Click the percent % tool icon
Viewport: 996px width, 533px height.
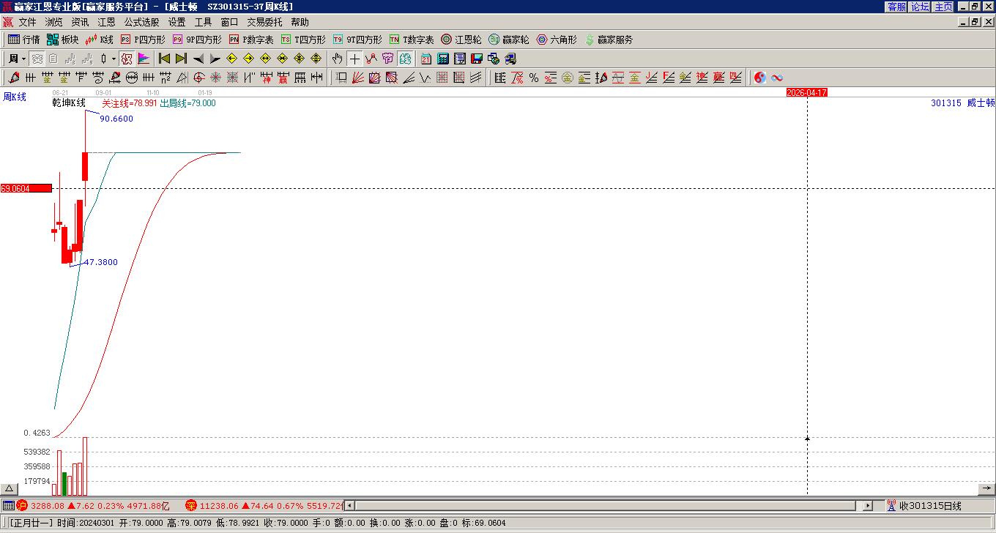(x=534, y=78)
